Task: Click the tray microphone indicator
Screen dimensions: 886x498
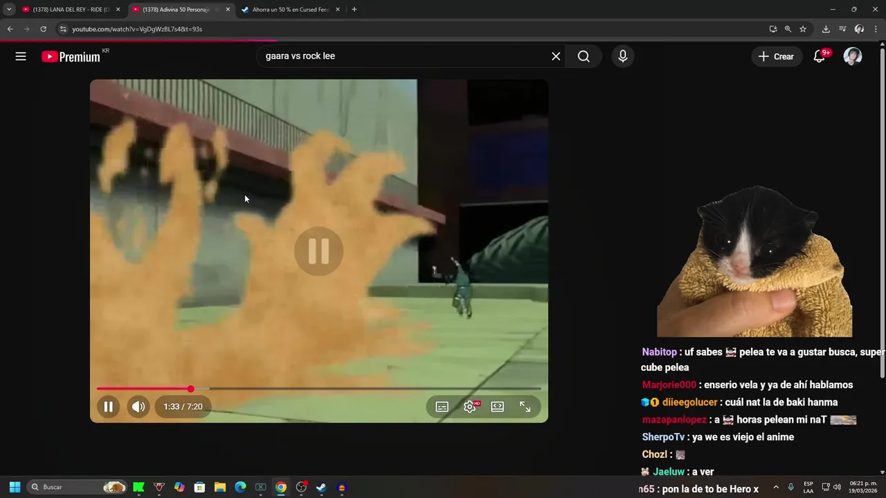Action: pyautogui.click(x=791, y=487)
